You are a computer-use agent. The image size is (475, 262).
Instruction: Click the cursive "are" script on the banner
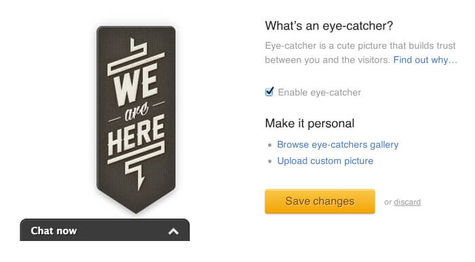pyautogui.click(x=136, y=111)
